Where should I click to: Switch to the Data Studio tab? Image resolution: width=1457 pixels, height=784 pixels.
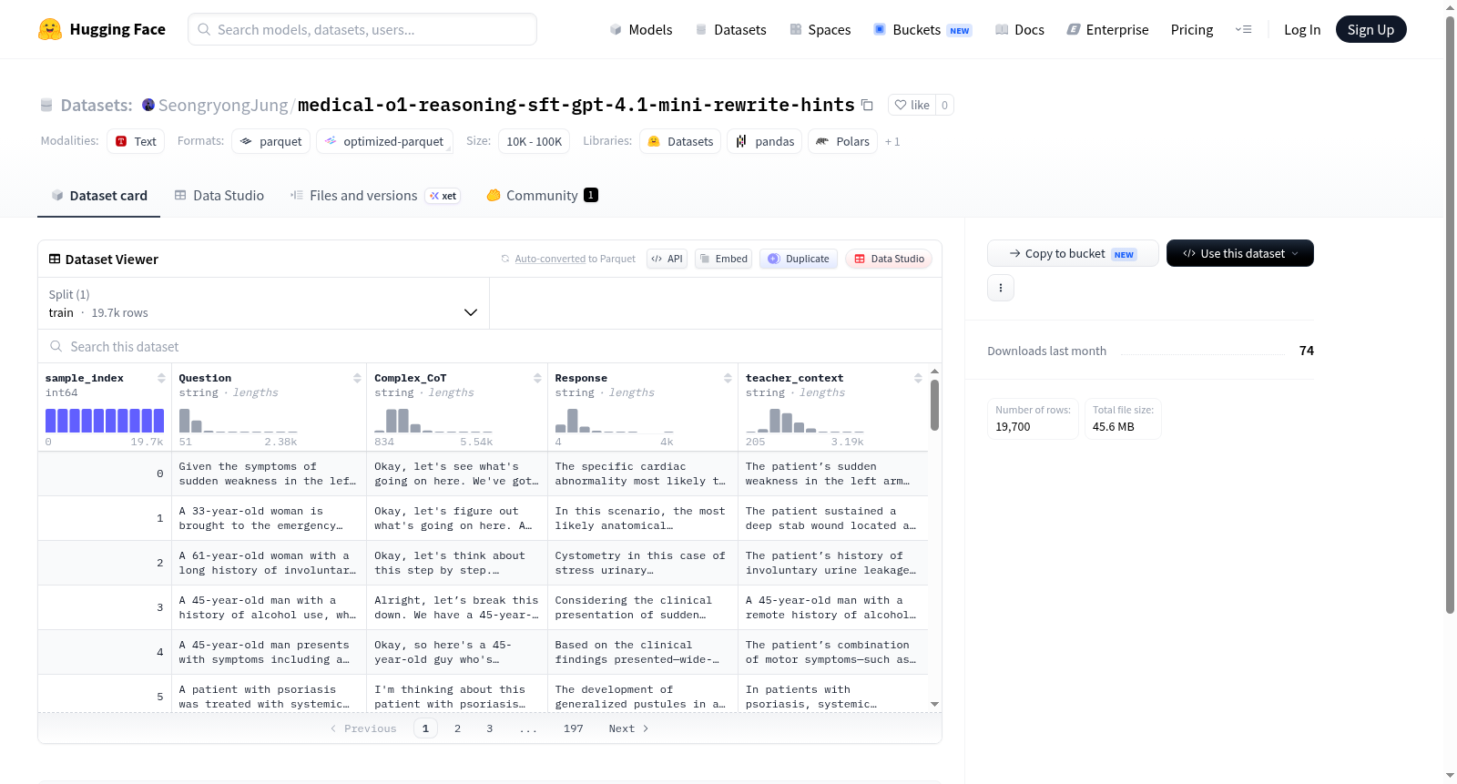[219, 196]
